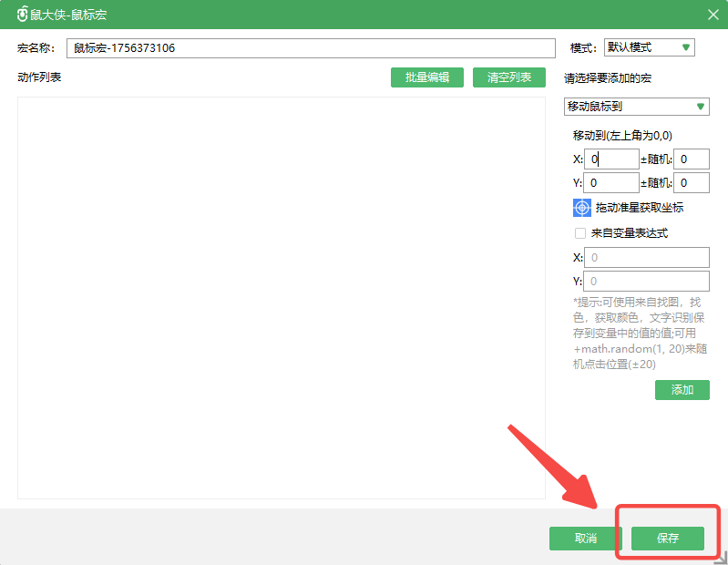
Task: Select the Y coordinate input field
Action: coord(610,183)
